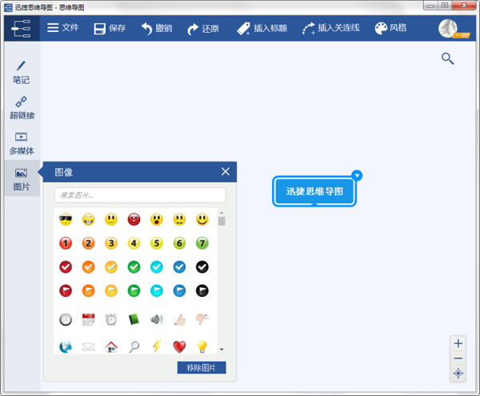480x396 pixels.
Task: Insert the orange number 2 badge
Action: point(89,243)
